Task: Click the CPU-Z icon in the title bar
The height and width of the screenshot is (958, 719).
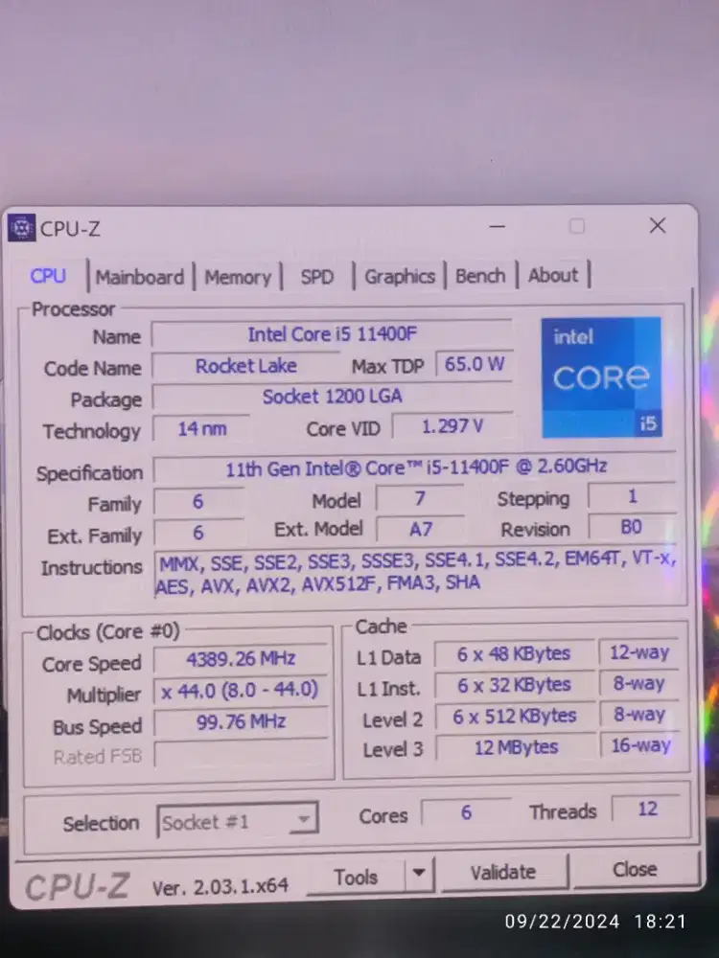Action: pos(20,228)
